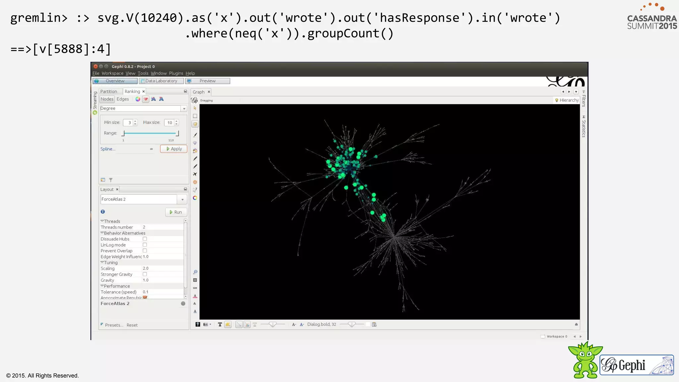Toggle the Approximate Repulsion checkbox
Screen dimensions: 679x382
(145, 297)
